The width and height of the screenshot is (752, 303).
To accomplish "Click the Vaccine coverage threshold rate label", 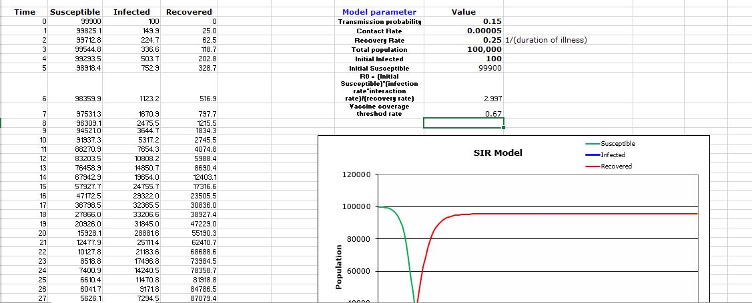I will 380,111.
